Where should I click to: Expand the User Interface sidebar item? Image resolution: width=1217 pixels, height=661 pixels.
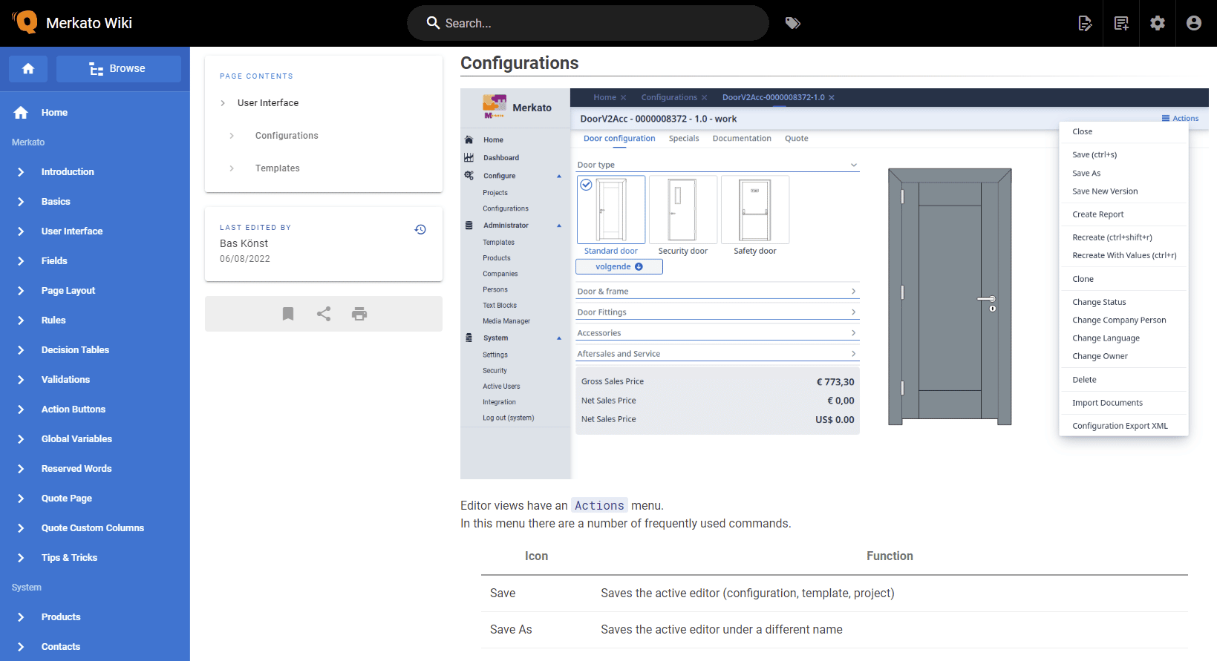click(x=95, y=231)
